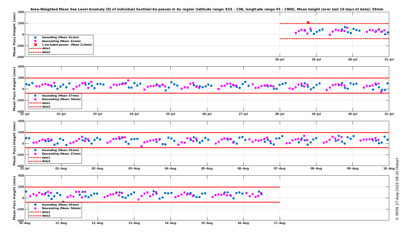Click the '07-Aug' axis tick label
The height and width of the screenshot is (237, 414).
click(280, 169)
